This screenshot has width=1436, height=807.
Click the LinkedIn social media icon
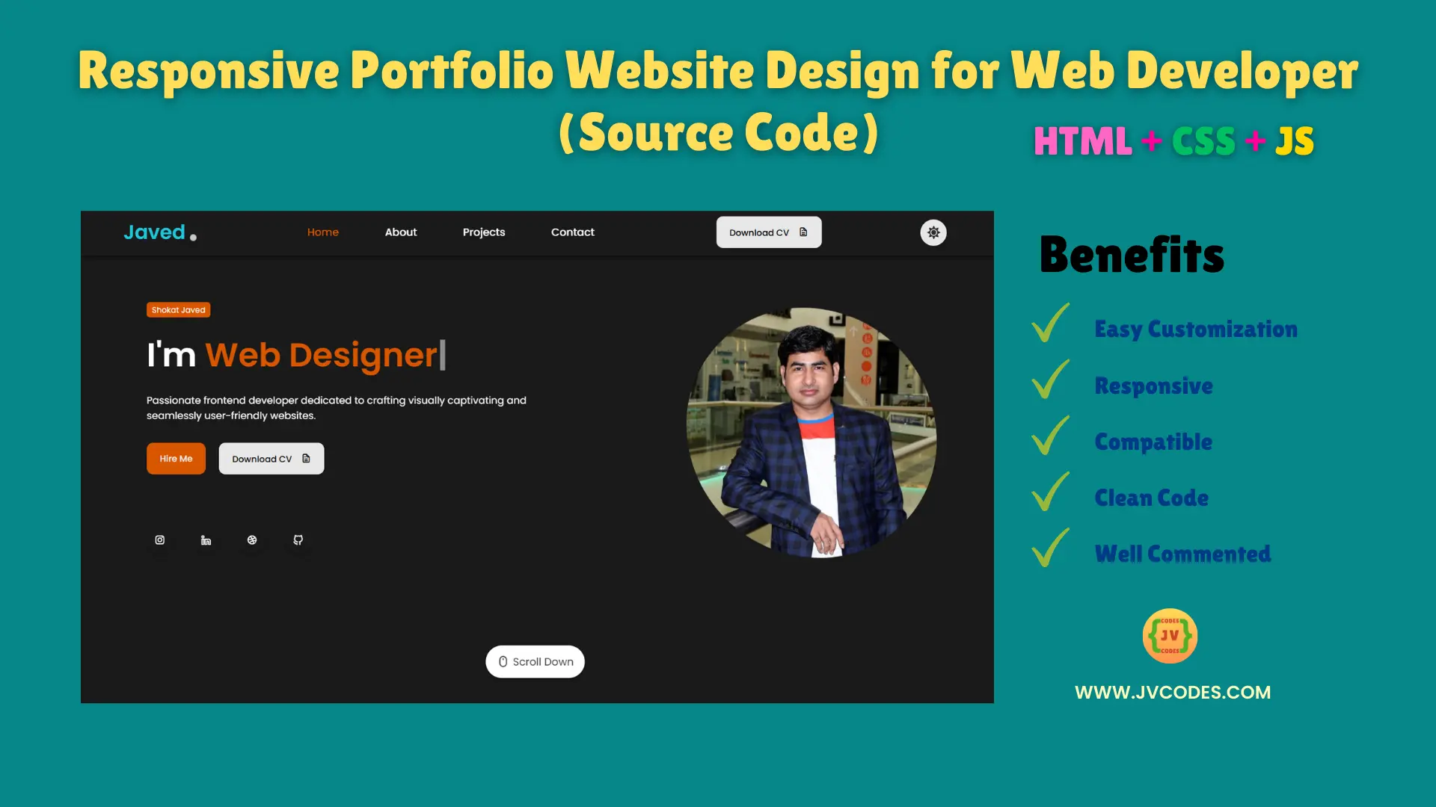[x=206, y=540]
